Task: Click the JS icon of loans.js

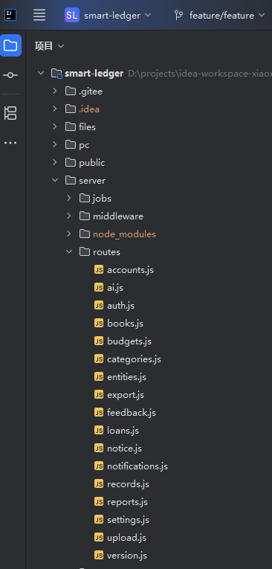Action: point(99,430)
